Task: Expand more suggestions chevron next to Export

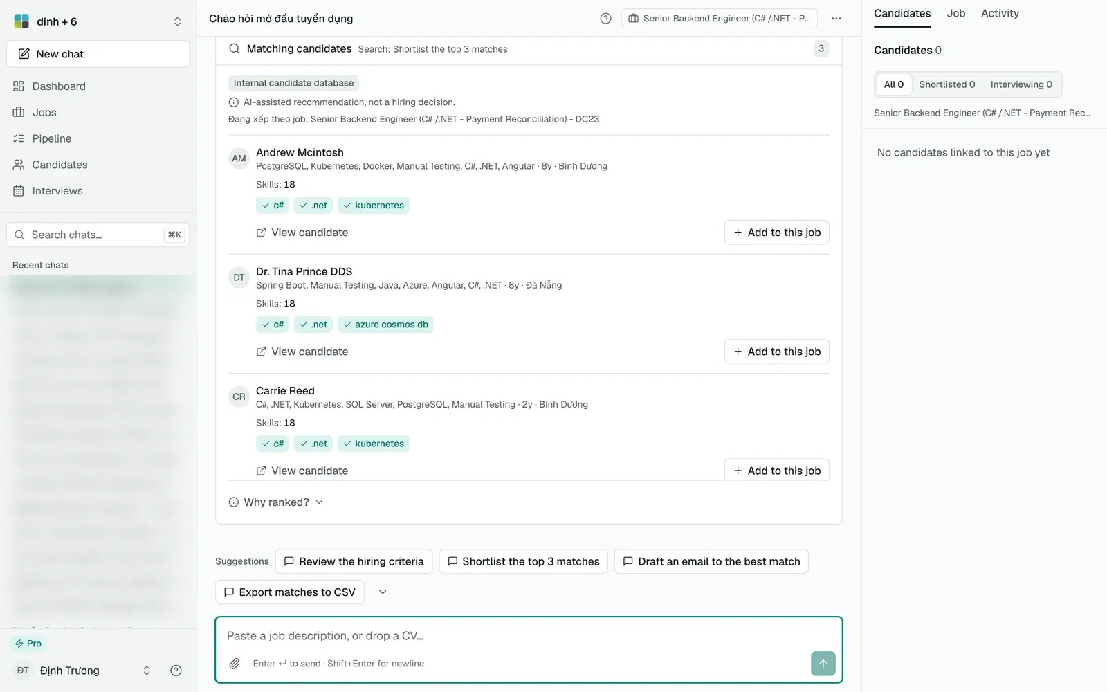Action: pos(383,592)
